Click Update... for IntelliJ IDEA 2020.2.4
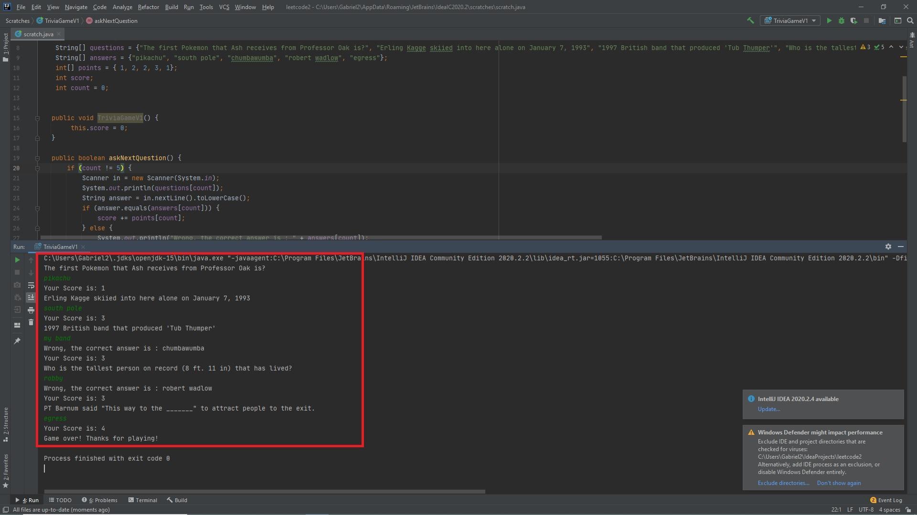Viewport: 917px width, 515px height. 768,409
